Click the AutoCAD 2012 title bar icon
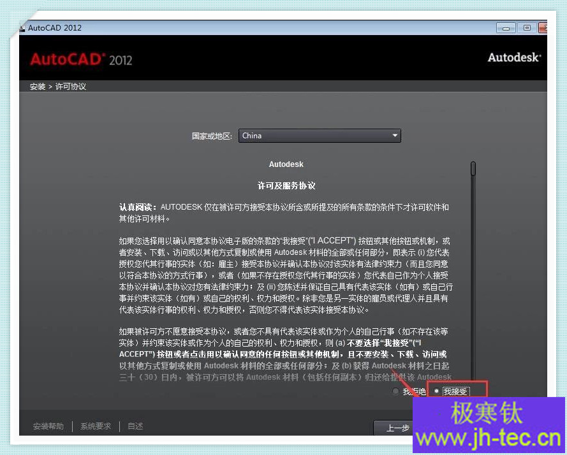Viewport: 567px width, 455px height. tap(22, 28)
